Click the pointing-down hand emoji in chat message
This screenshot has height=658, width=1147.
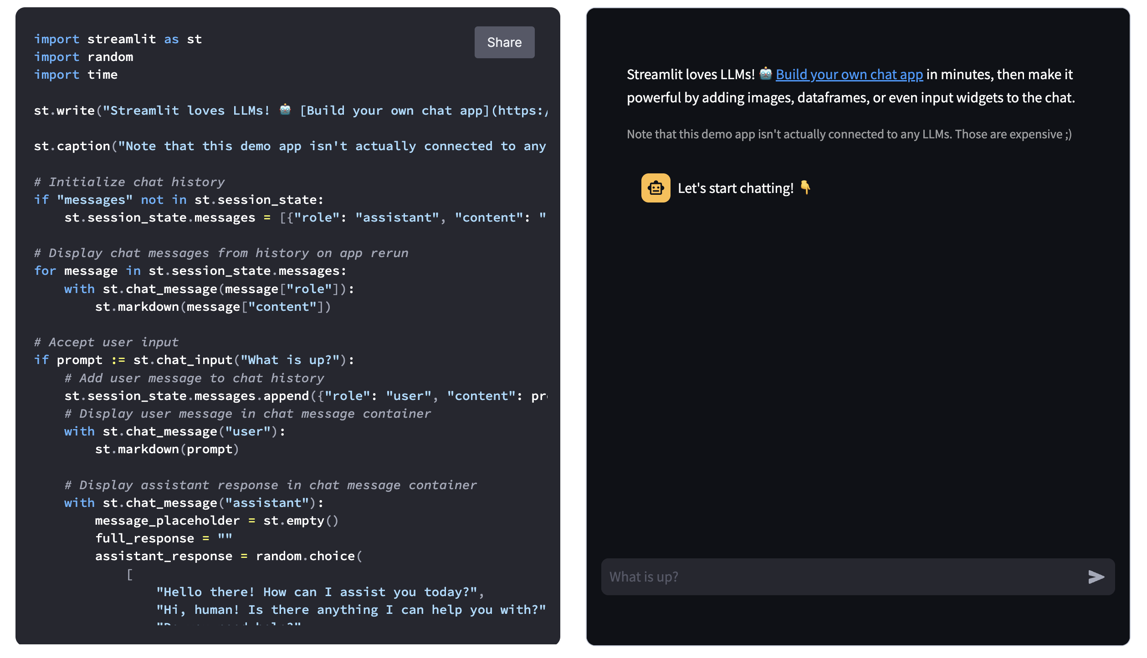805,187
